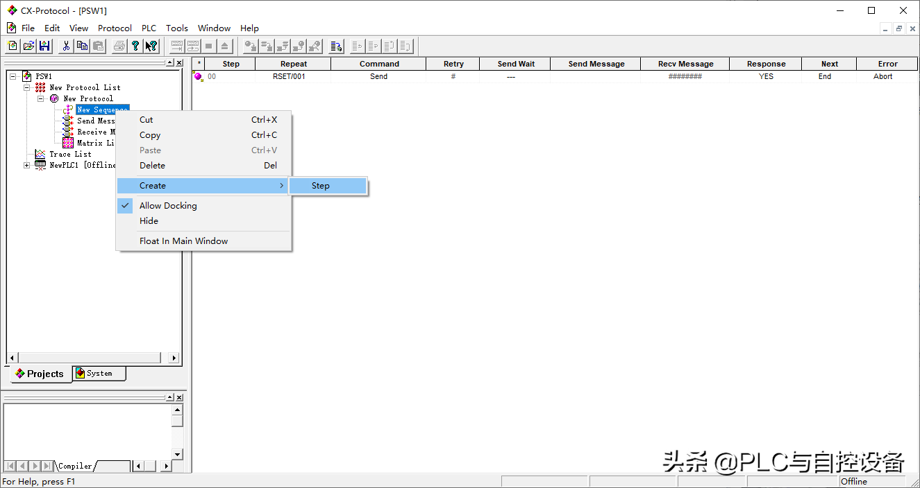Click the question mark About icon

(135, 46)
